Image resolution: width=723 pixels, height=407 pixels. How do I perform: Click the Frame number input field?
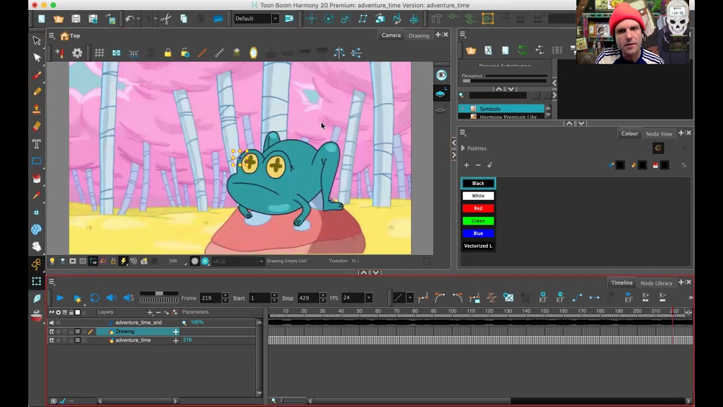[210, 298]
